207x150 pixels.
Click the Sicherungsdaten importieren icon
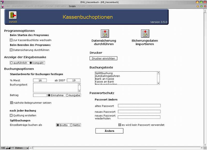[x=145, y=34]
